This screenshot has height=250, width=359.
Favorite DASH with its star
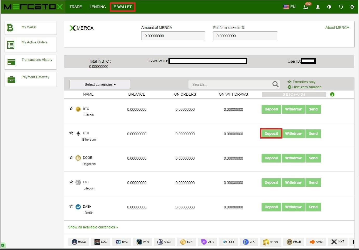click(71, 206)
